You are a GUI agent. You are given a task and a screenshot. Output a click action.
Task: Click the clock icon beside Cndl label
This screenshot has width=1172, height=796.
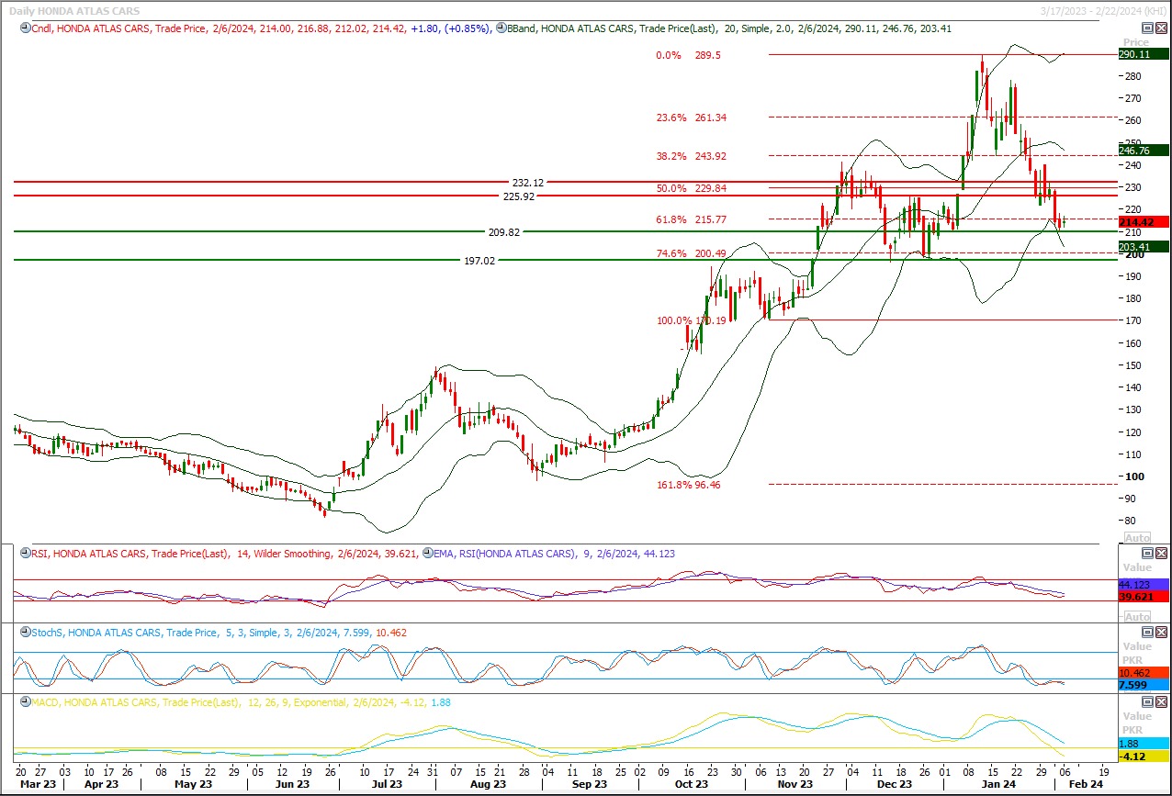[25, 28]
